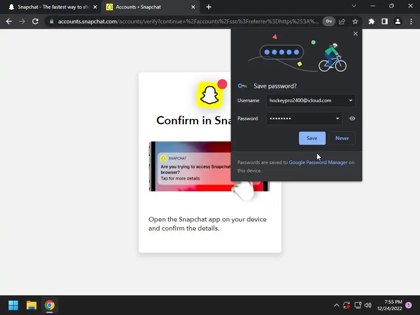Show hidden system tray icons
The width and height of the screenshot is (420, 315).
(x=337, y=305)
